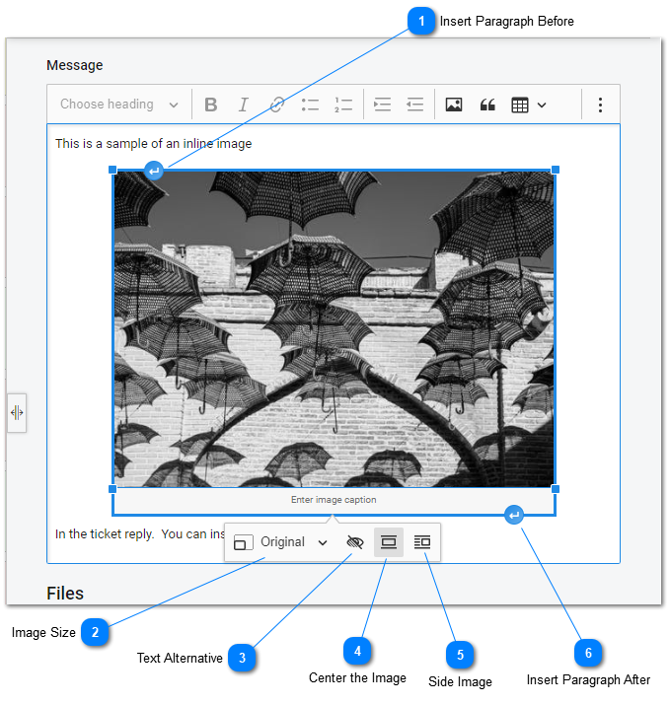Click the bottom-left image resize handle
The width and height of the screenshot is (670, 705).
112,489
